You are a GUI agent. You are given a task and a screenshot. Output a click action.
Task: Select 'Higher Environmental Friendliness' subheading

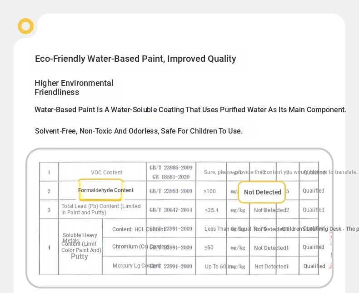pyautogui.click(x=74, y=87)
